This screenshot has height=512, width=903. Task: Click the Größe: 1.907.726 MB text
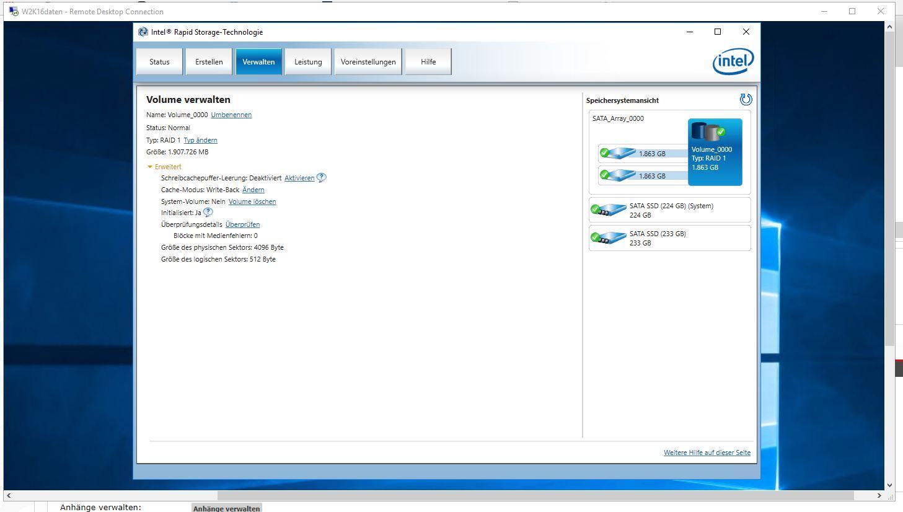coord(177,152)
